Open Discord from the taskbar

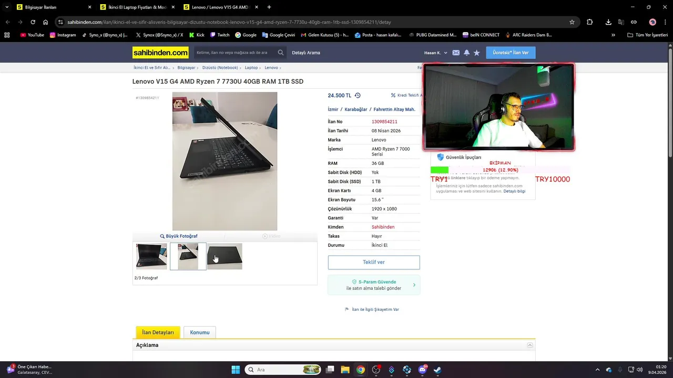tap(422, 370)
